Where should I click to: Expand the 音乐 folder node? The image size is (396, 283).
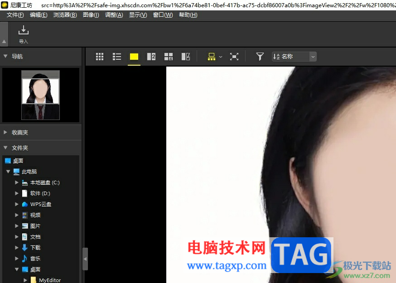click(17, 259)
